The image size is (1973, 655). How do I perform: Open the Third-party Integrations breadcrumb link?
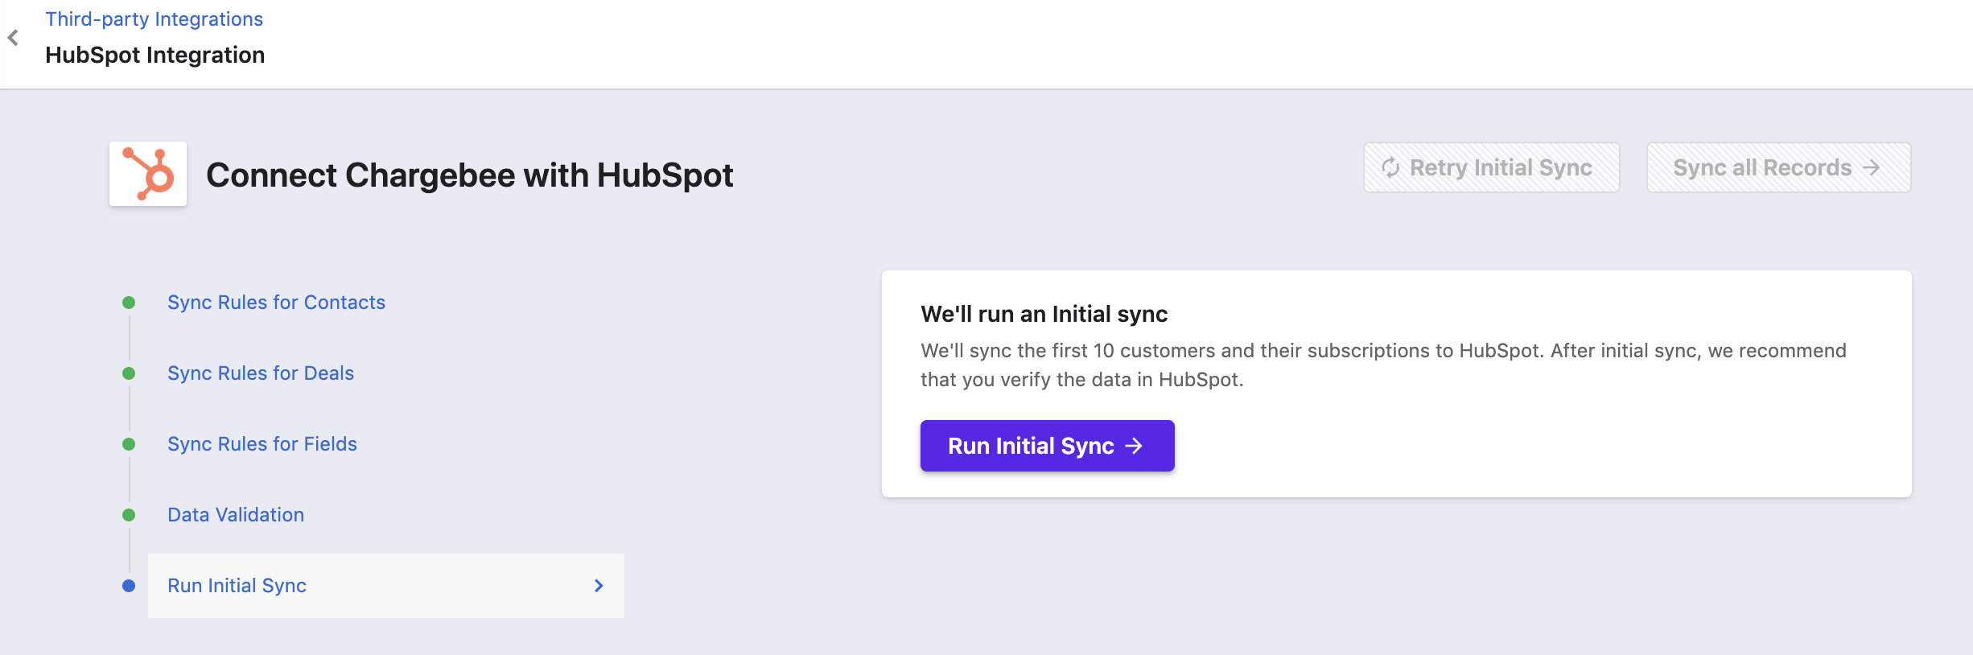pyautogui.click(x=154, y=19)
